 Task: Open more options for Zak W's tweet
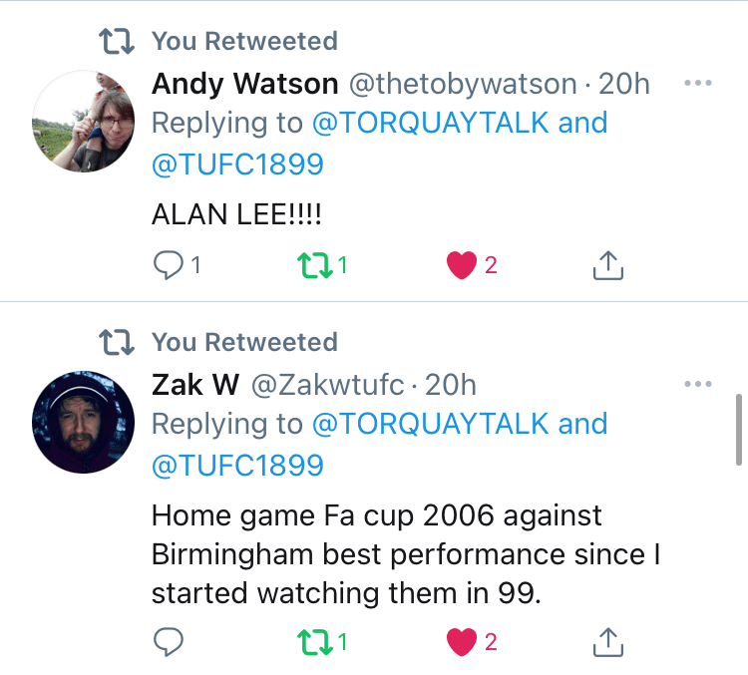tap(698, 384)
